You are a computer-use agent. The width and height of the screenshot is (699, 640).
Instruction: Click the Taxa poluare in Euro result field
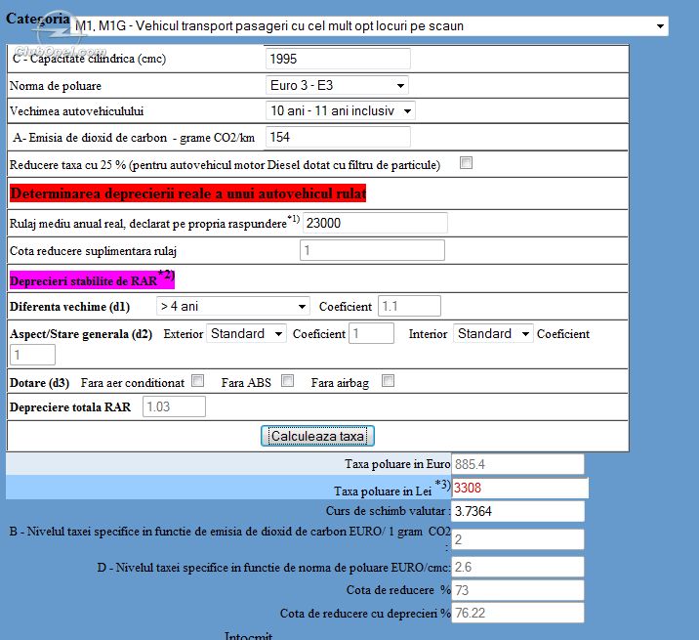coord(517,464)
